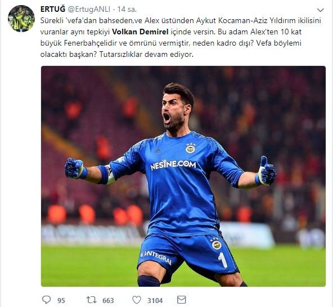View the 95 replies count
Viewport: 333px width, 307px height.
(61, 300)
